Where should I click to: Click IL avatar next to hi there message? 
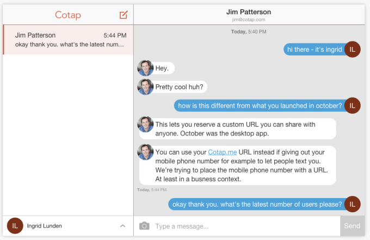pyautogui.click(x=352, y=50)
